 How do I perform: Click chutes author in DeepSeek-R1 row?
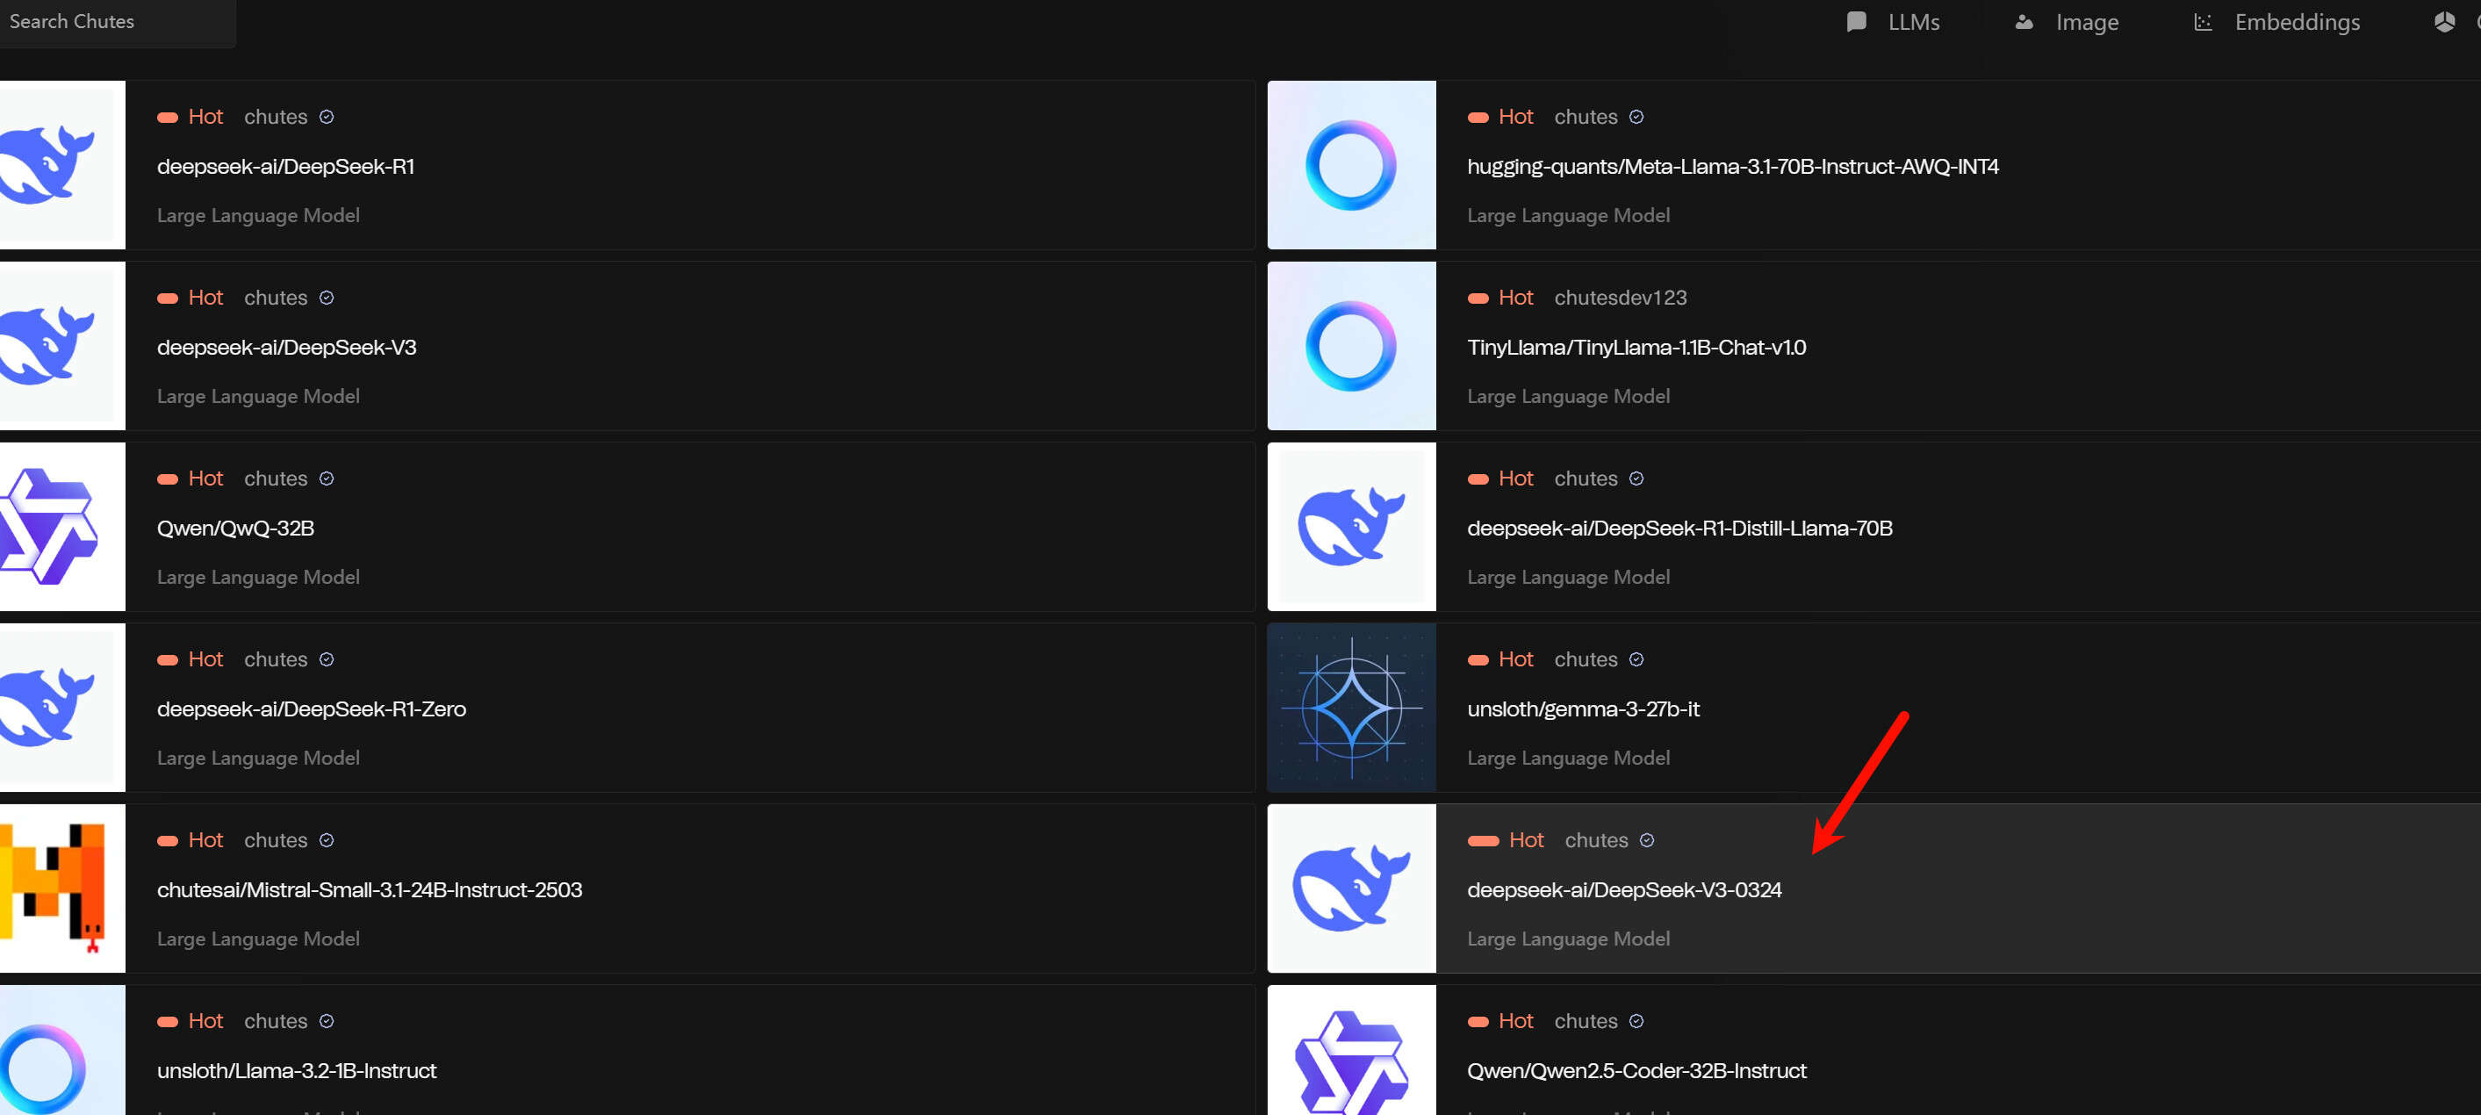[x=276, y=117]
